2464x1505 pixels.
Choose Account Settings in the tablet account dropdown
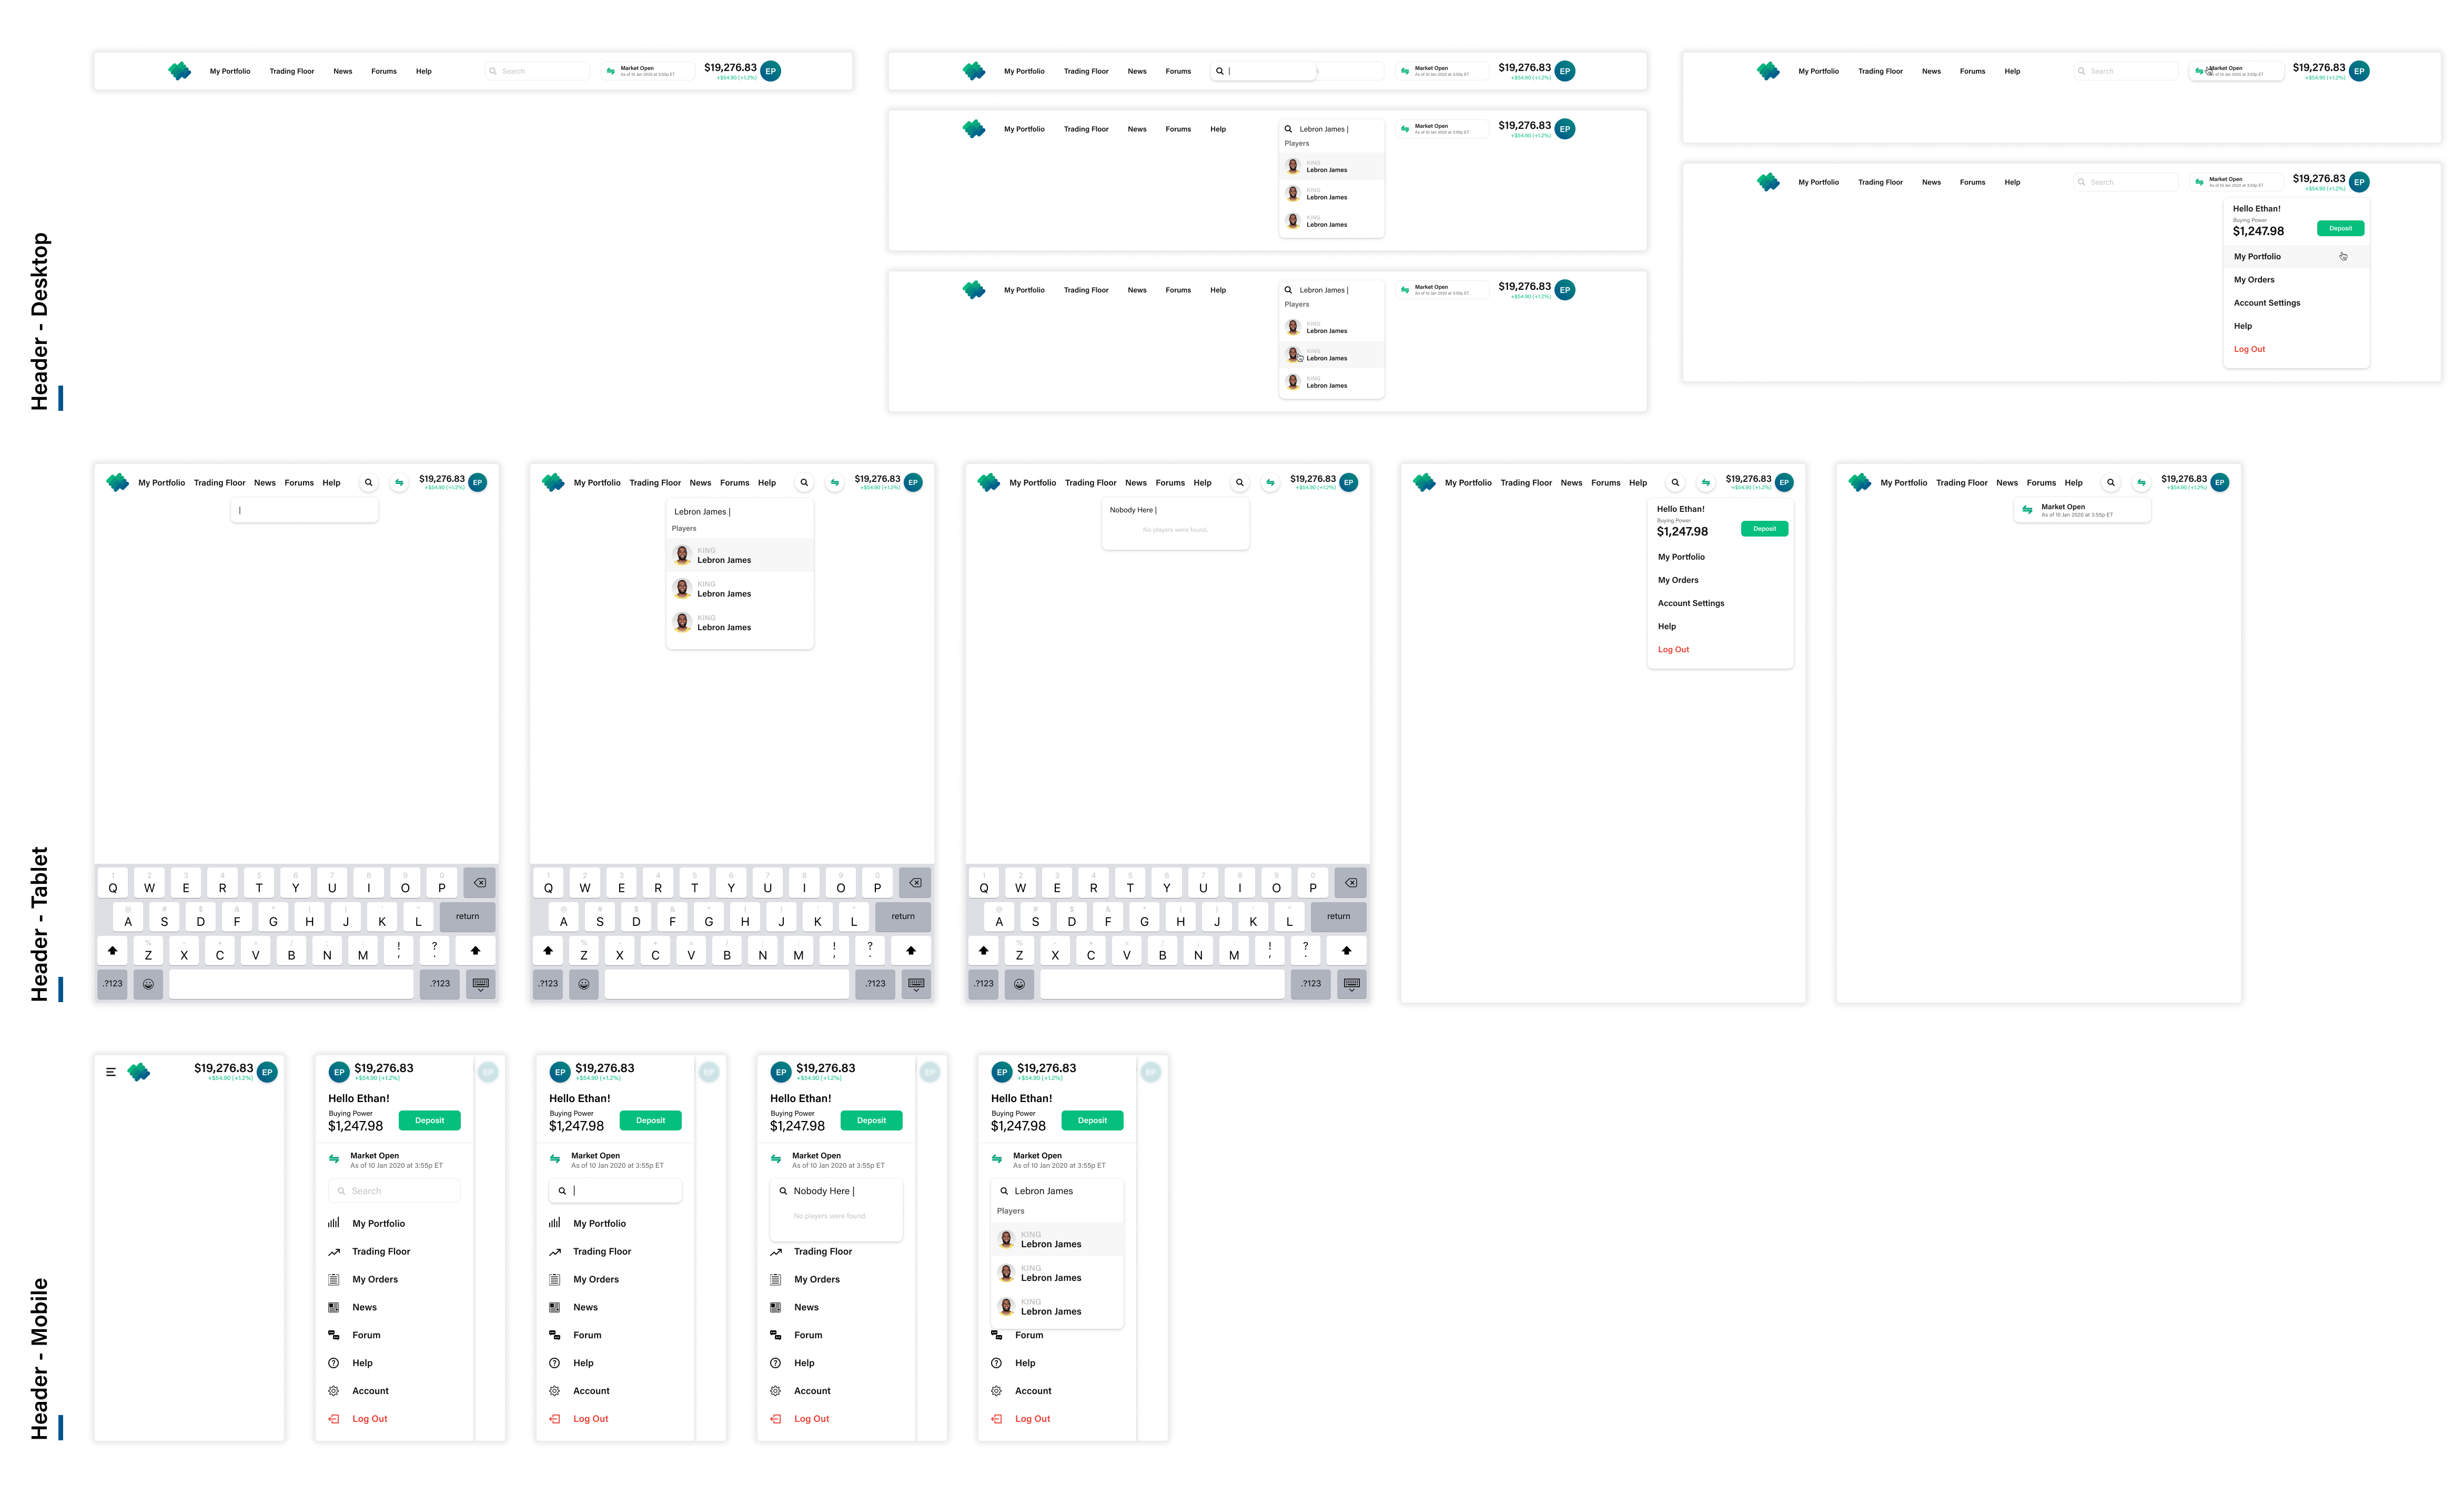click(1691, 603)
